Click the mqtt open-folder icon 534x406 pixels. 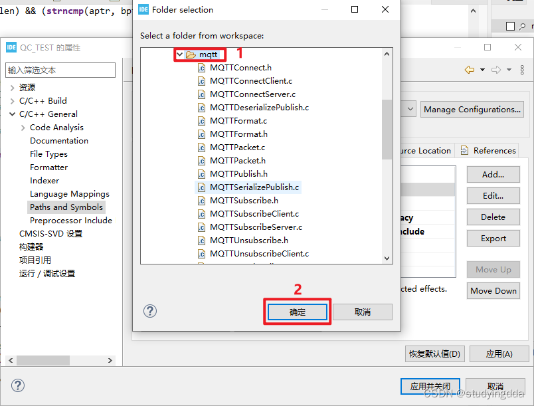[191, 55]
